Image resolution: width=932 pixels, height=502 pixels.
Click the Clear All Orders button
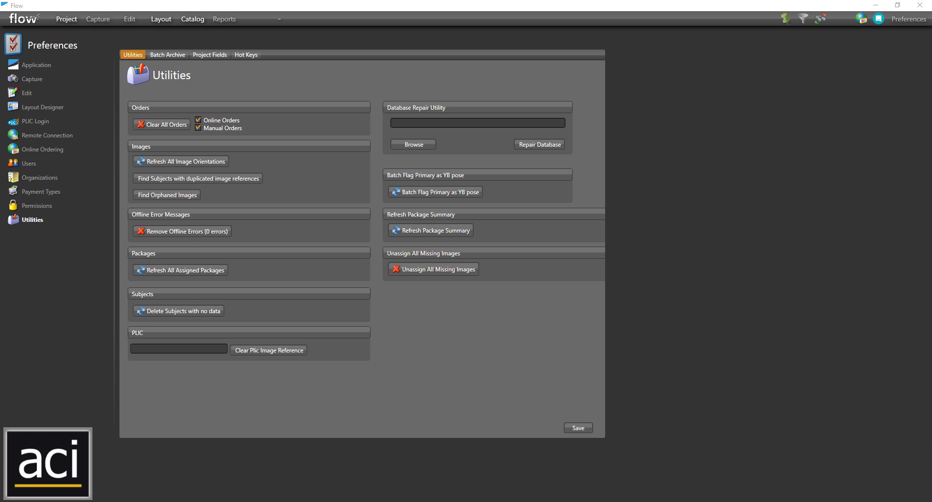click(x=162, y=124)
